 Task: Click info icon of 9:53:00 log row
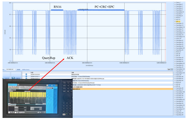(x=26, y=74)
